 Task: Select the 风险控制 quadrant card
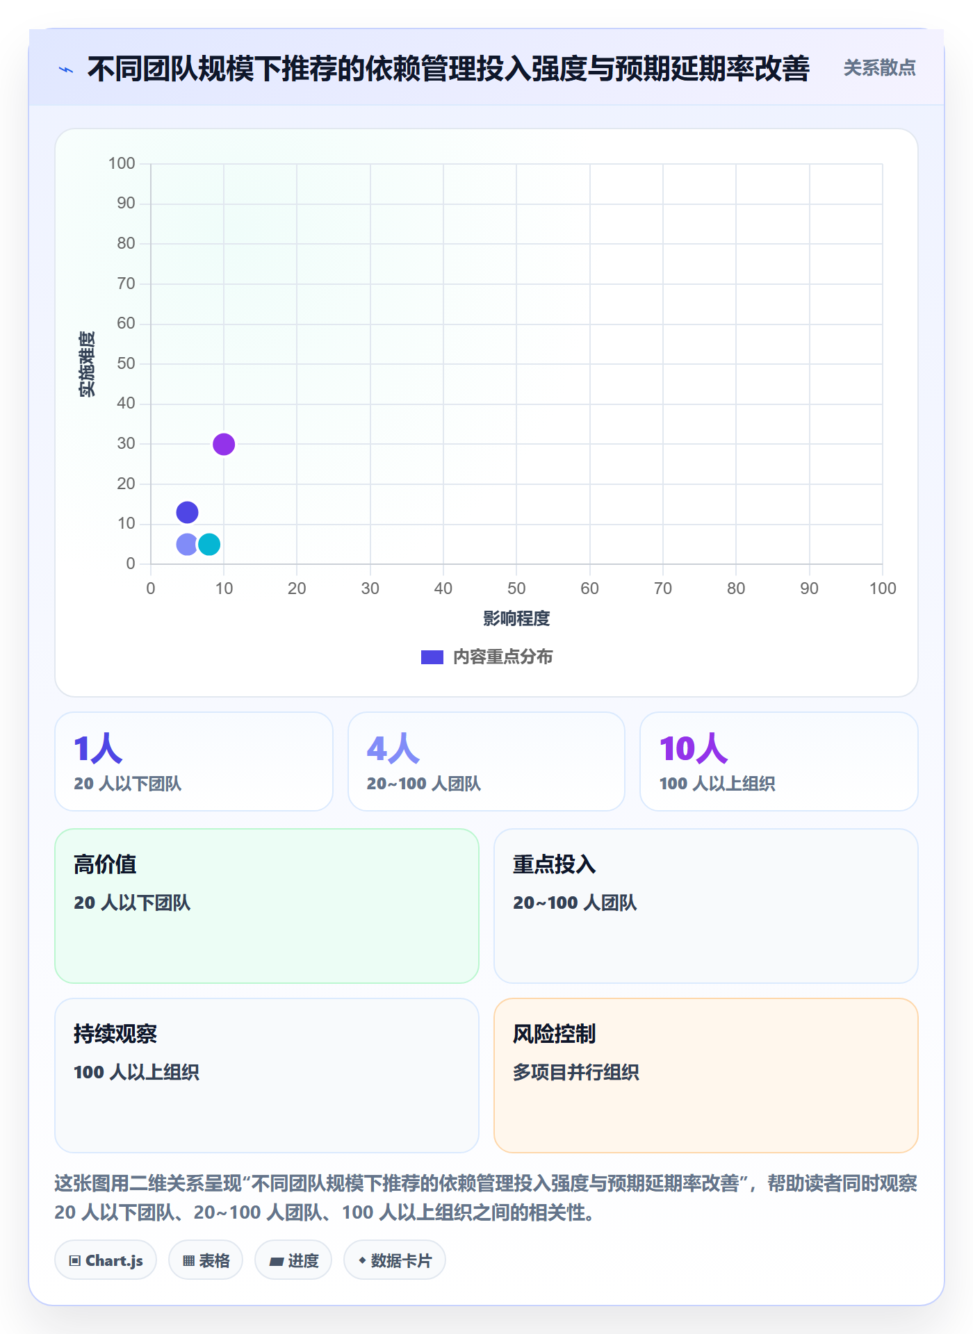tap(706, 1076)
